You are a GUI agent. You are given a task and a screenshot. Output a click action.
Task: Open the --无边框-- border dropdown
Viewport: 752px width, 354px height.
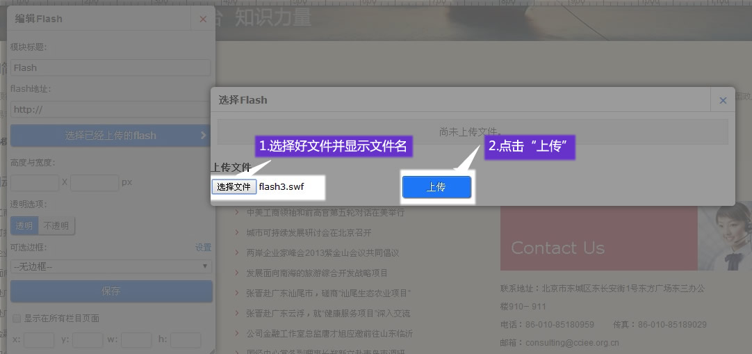tap(111, 266)
